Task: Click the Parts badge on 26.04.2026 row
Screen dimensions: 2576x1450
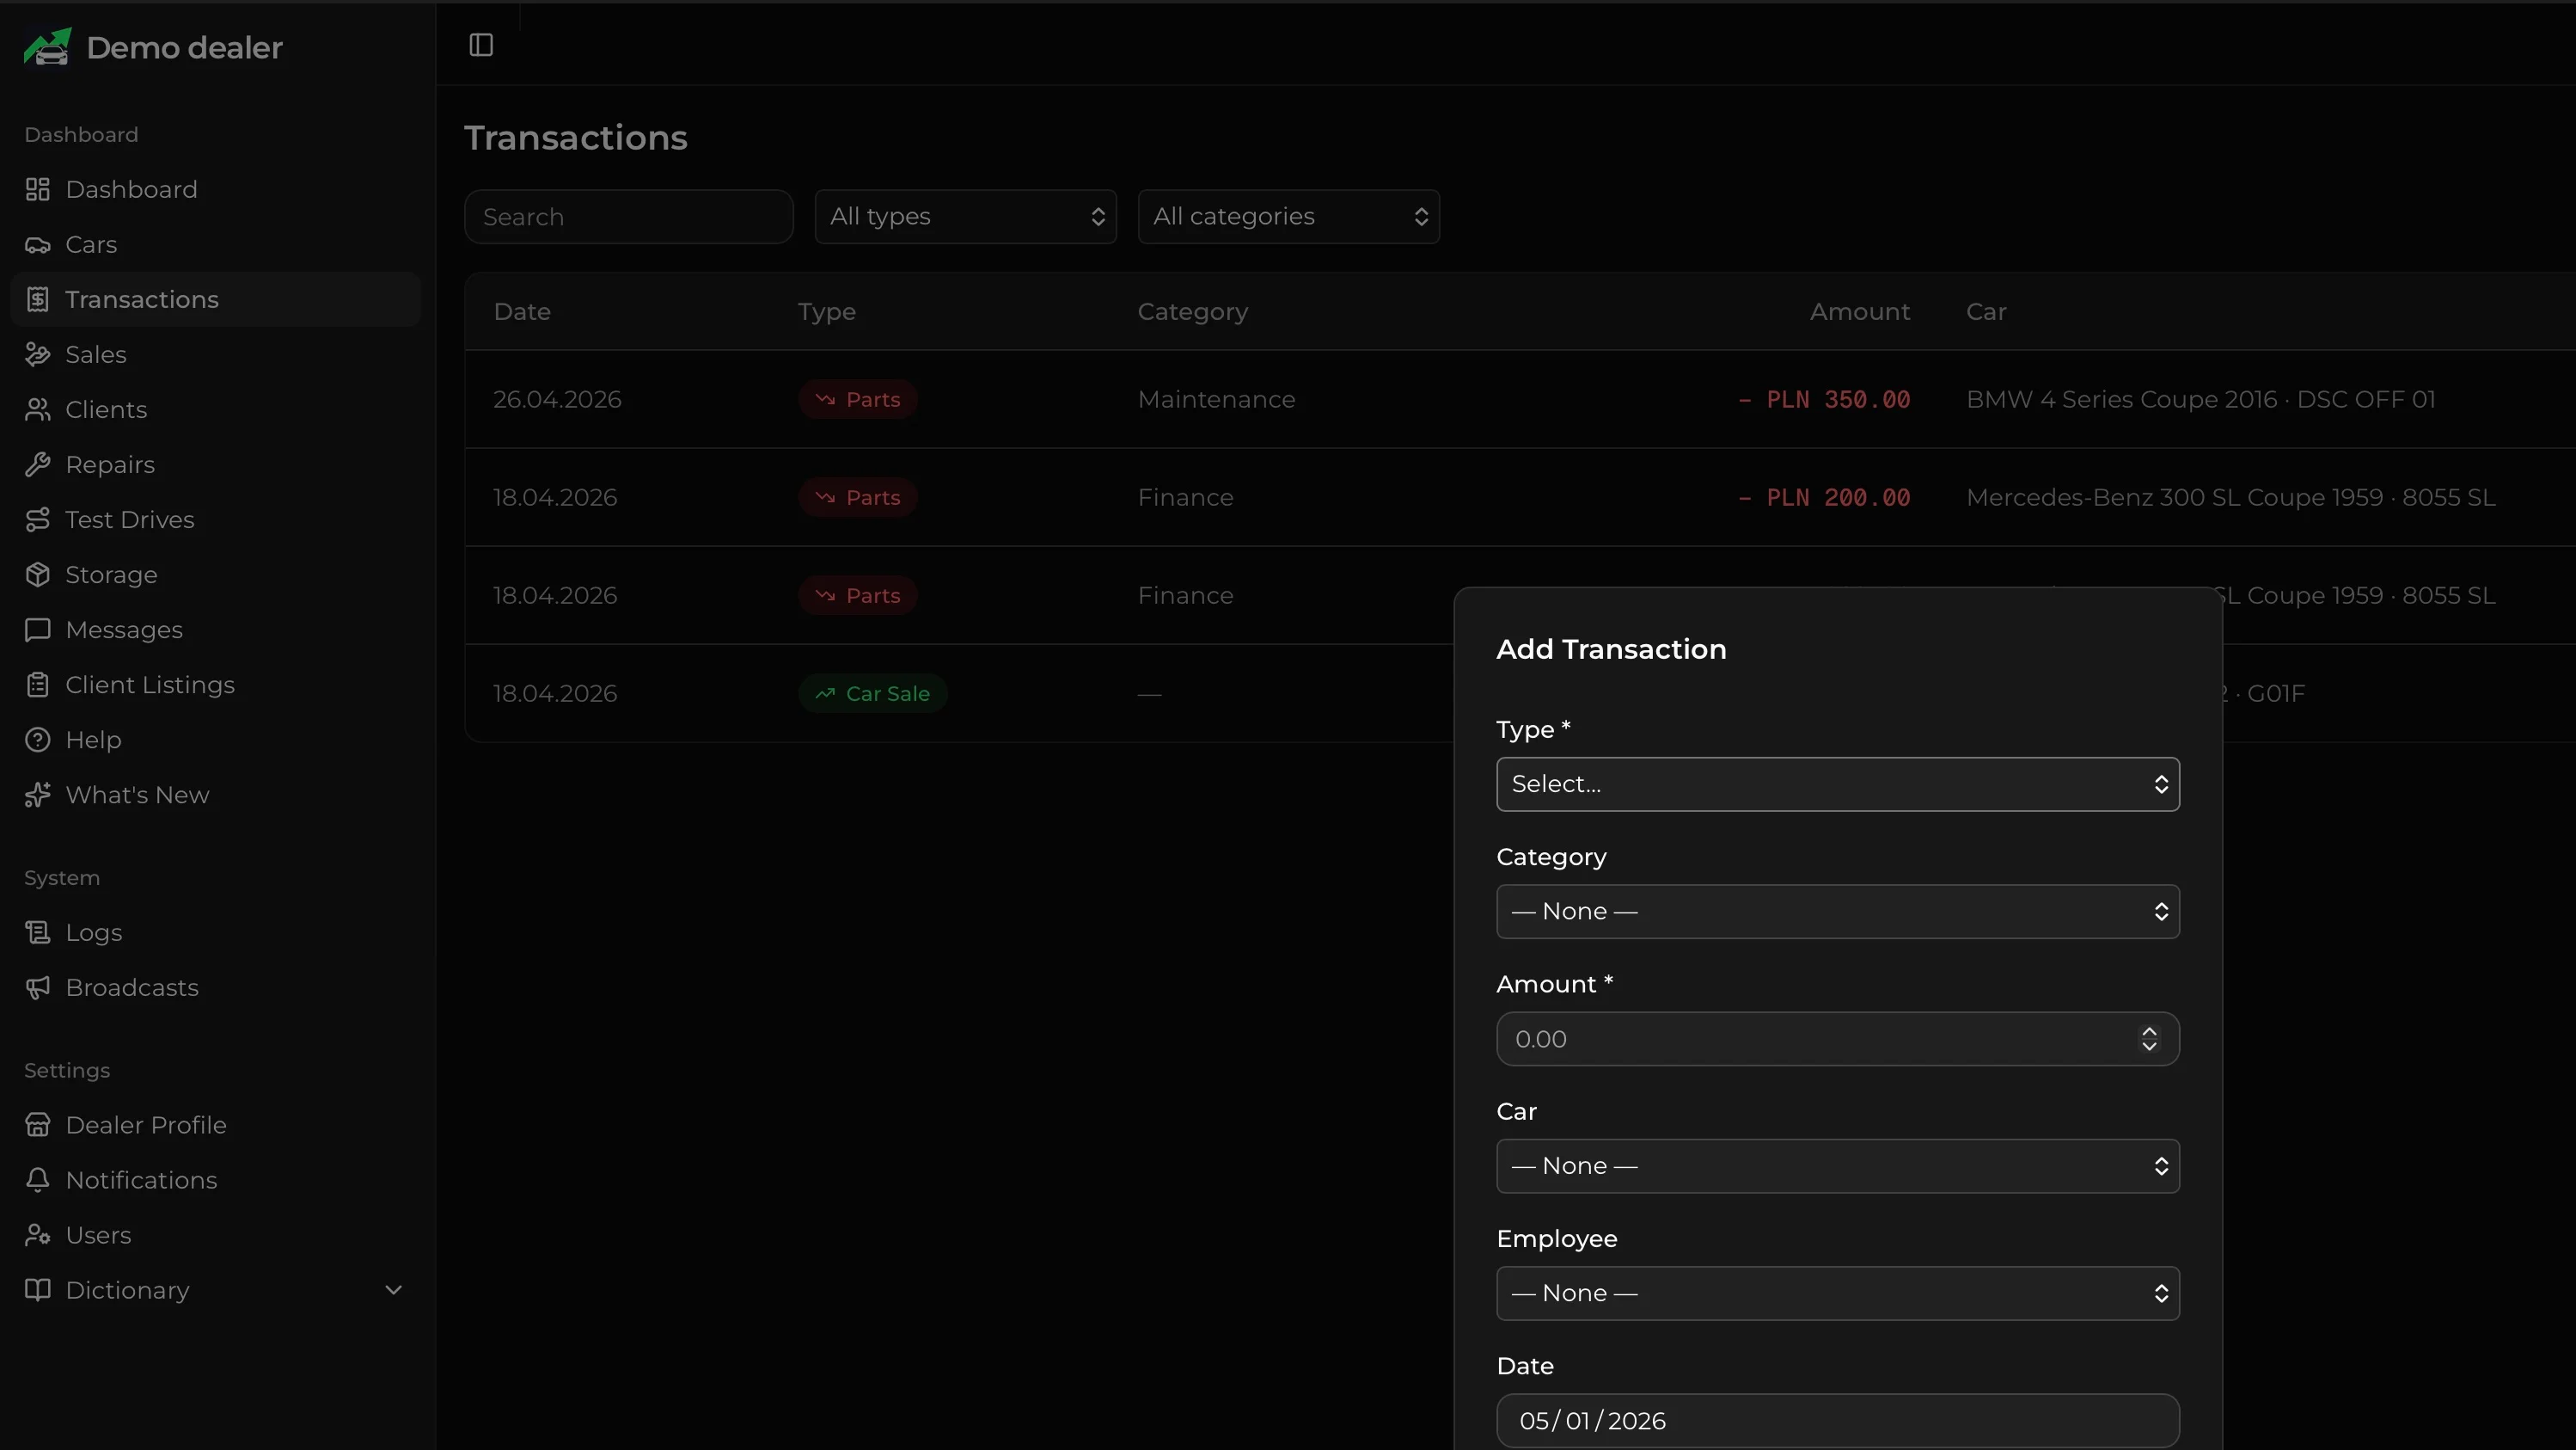Action: pyautogui.click(x=858, y=399)
